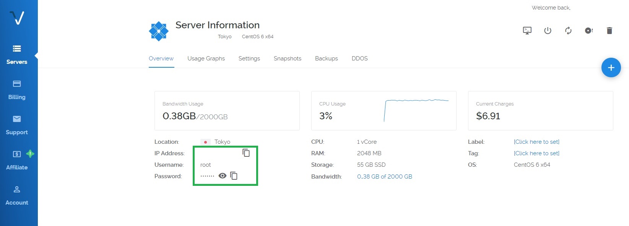Click the root username value

pyautogui.click(x=206, y=165)
